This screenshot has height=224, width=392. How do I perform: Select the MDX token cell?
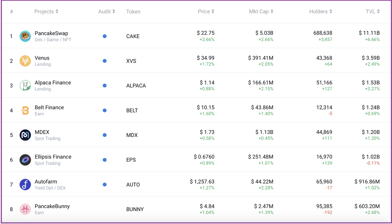point(132,135)
